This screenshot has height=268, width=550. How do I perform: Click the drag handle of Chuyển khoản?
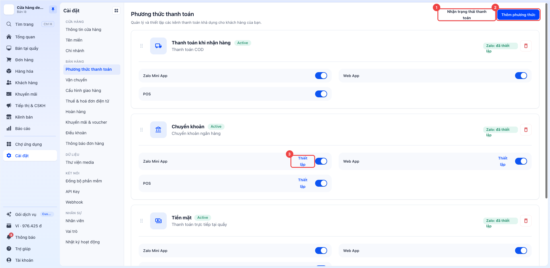pos(142,130)
